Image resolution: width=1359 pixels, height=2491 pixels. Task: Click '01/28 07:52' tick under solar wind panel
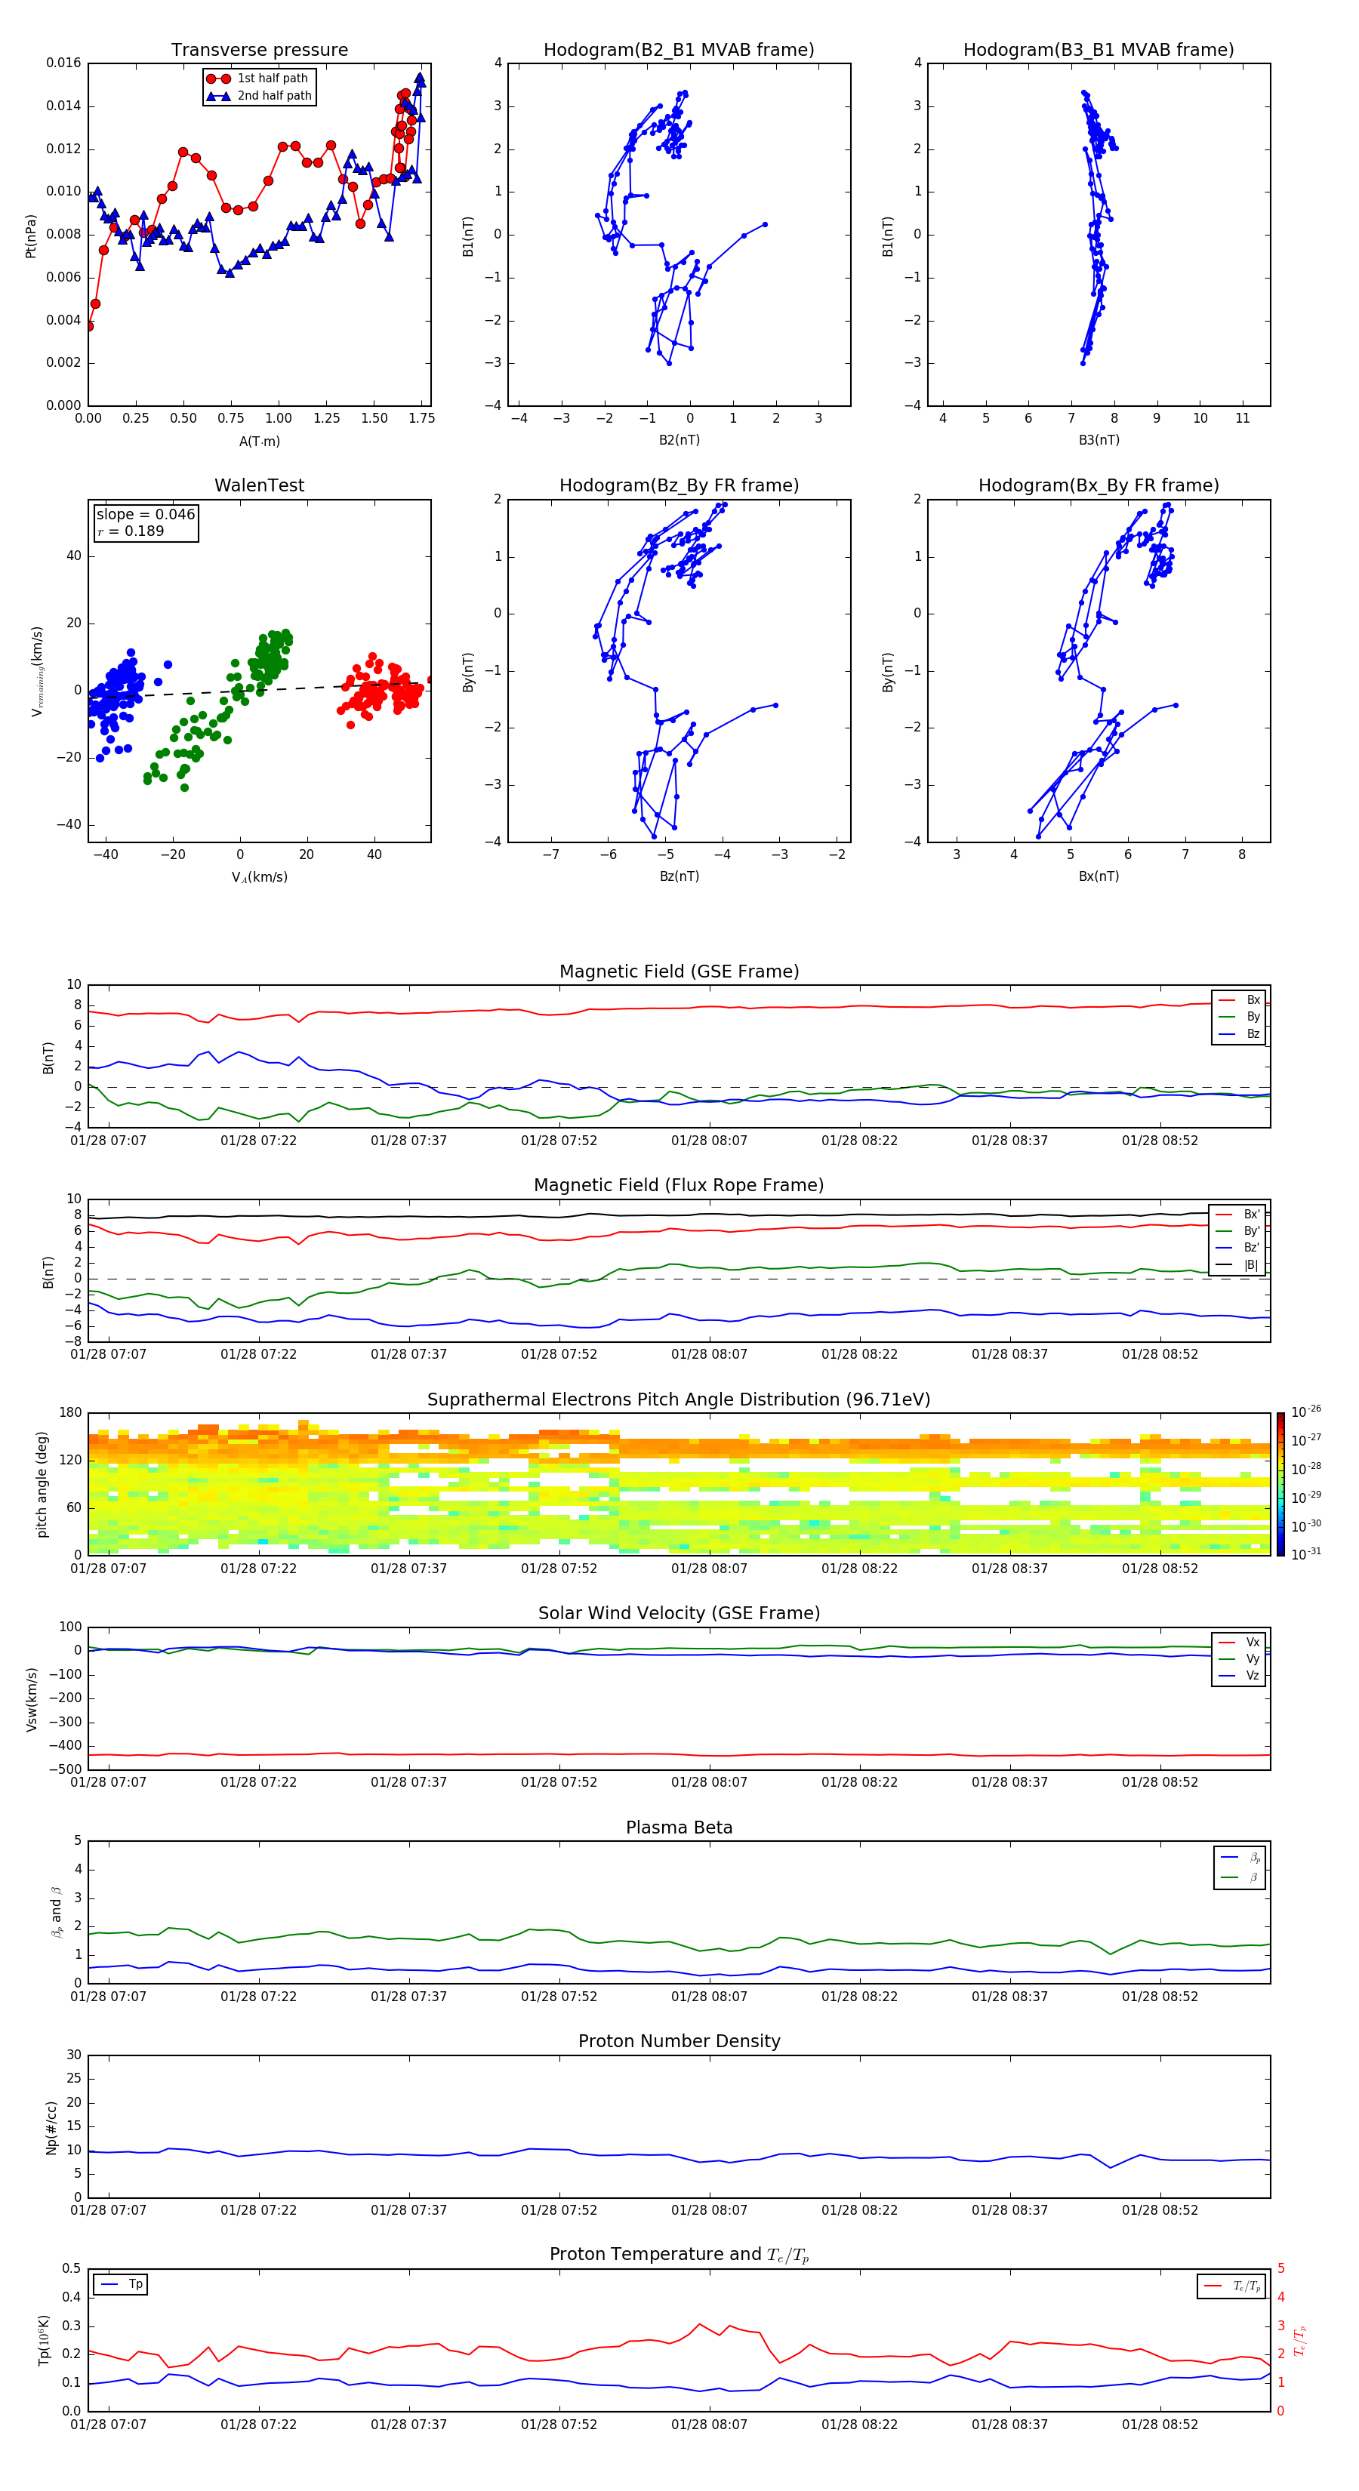pos(559,1782)
